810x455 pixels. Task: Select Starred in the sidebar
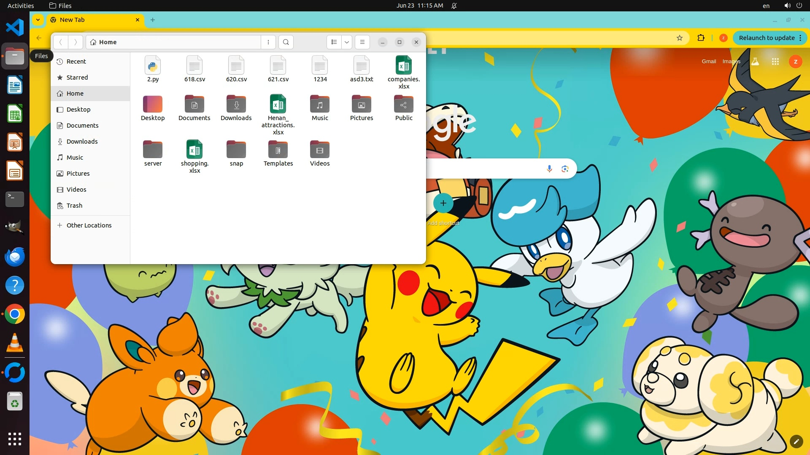tap(77, 78)
